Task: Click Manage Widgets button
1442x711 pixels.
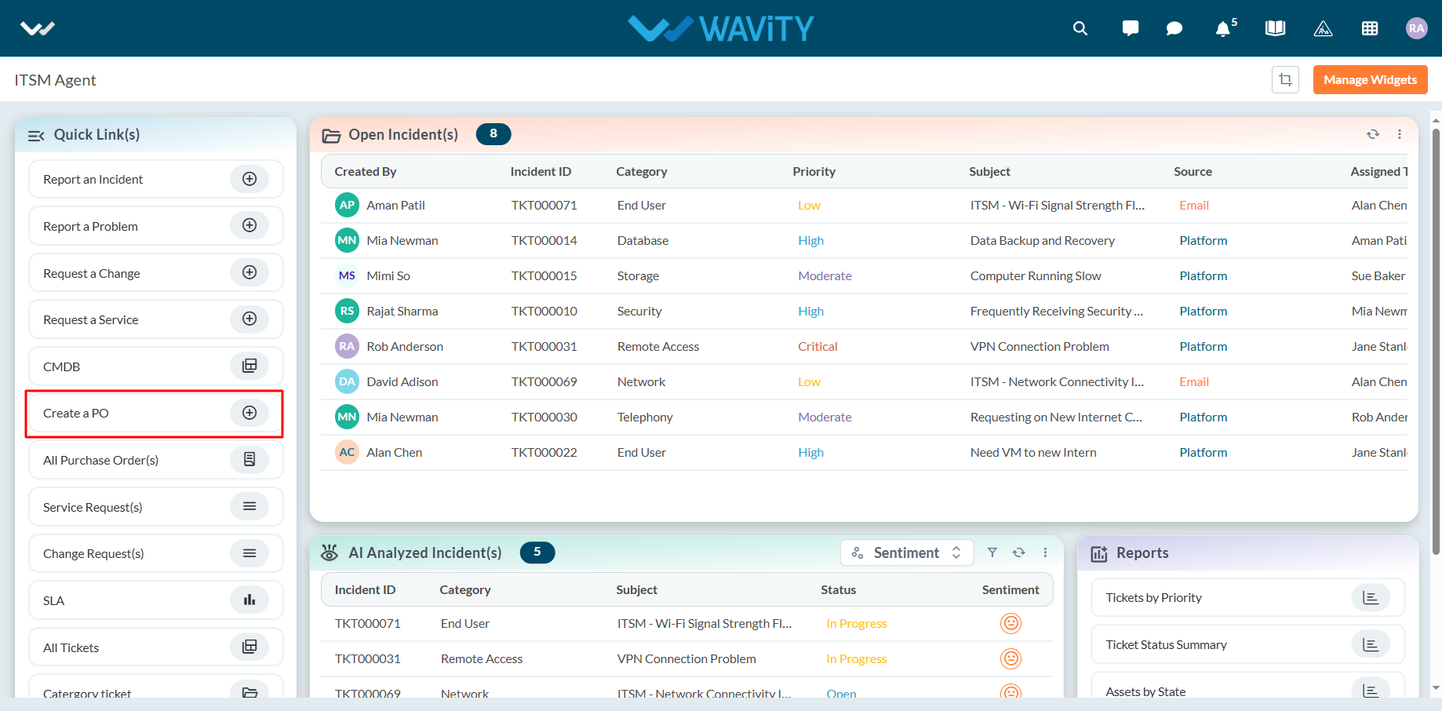Action: tap(1370, 79)
